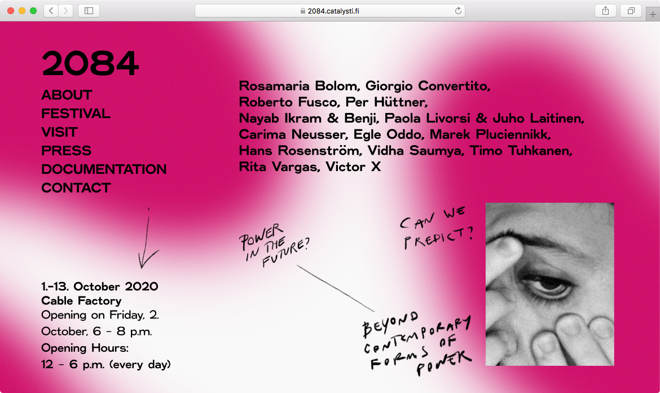Focus the address bar showing 2084.catalysti.fi

point(329,11)
